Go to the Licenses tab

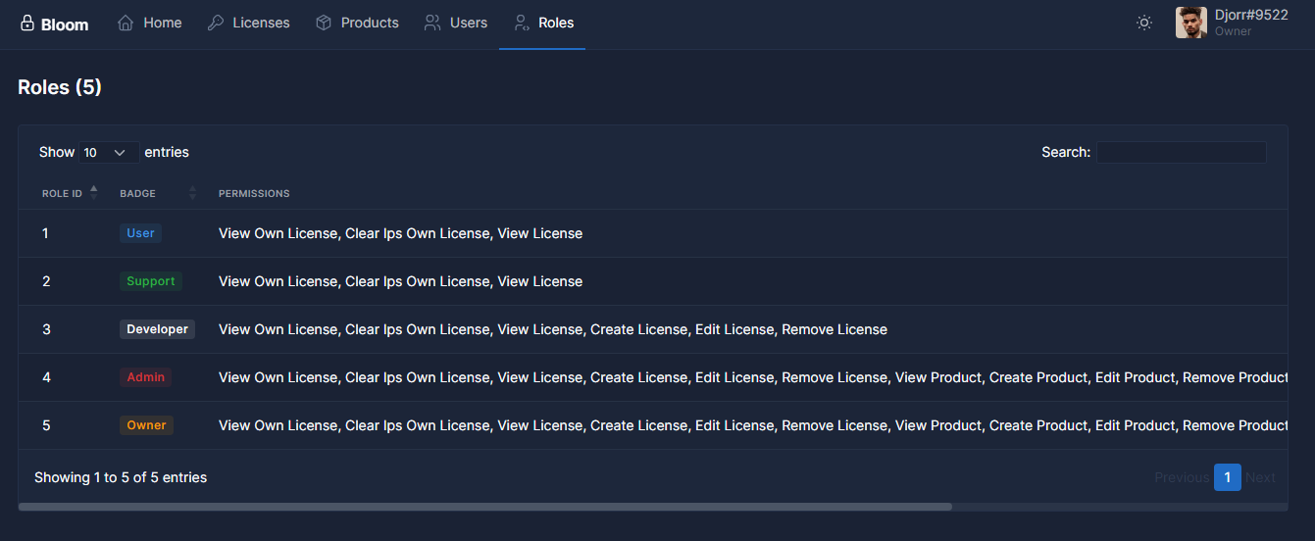point(248,23)
